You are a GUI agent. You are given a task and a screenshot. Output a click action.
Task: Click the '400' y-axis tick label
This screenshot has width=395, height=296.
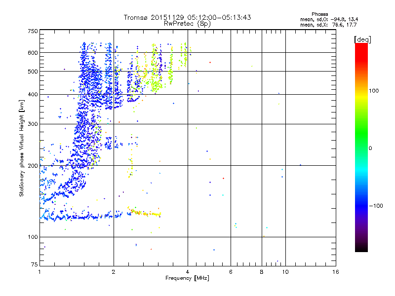click(33, 94)
